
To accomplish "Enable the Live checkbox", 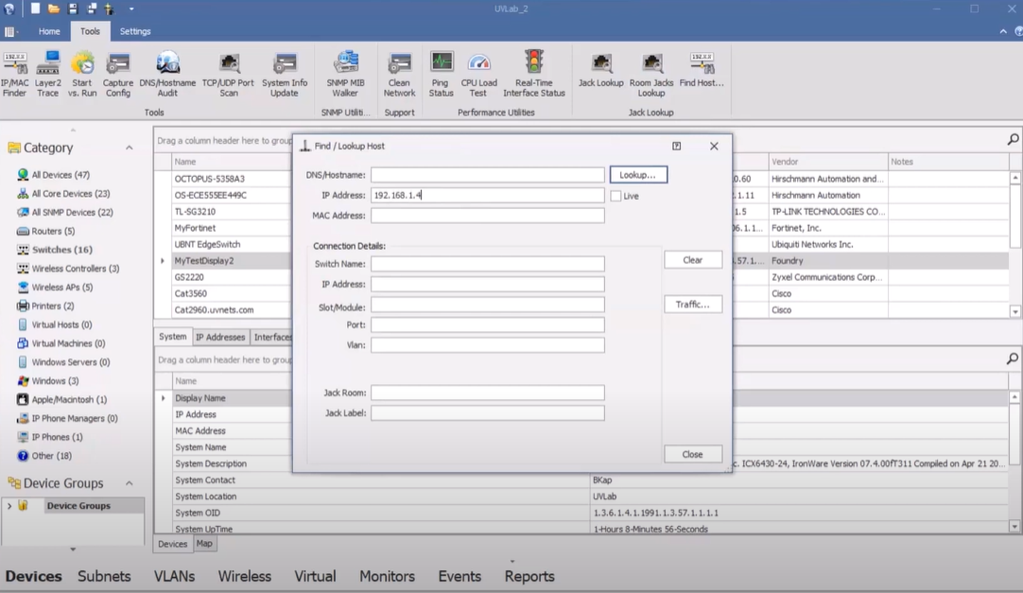I will 616,196.
